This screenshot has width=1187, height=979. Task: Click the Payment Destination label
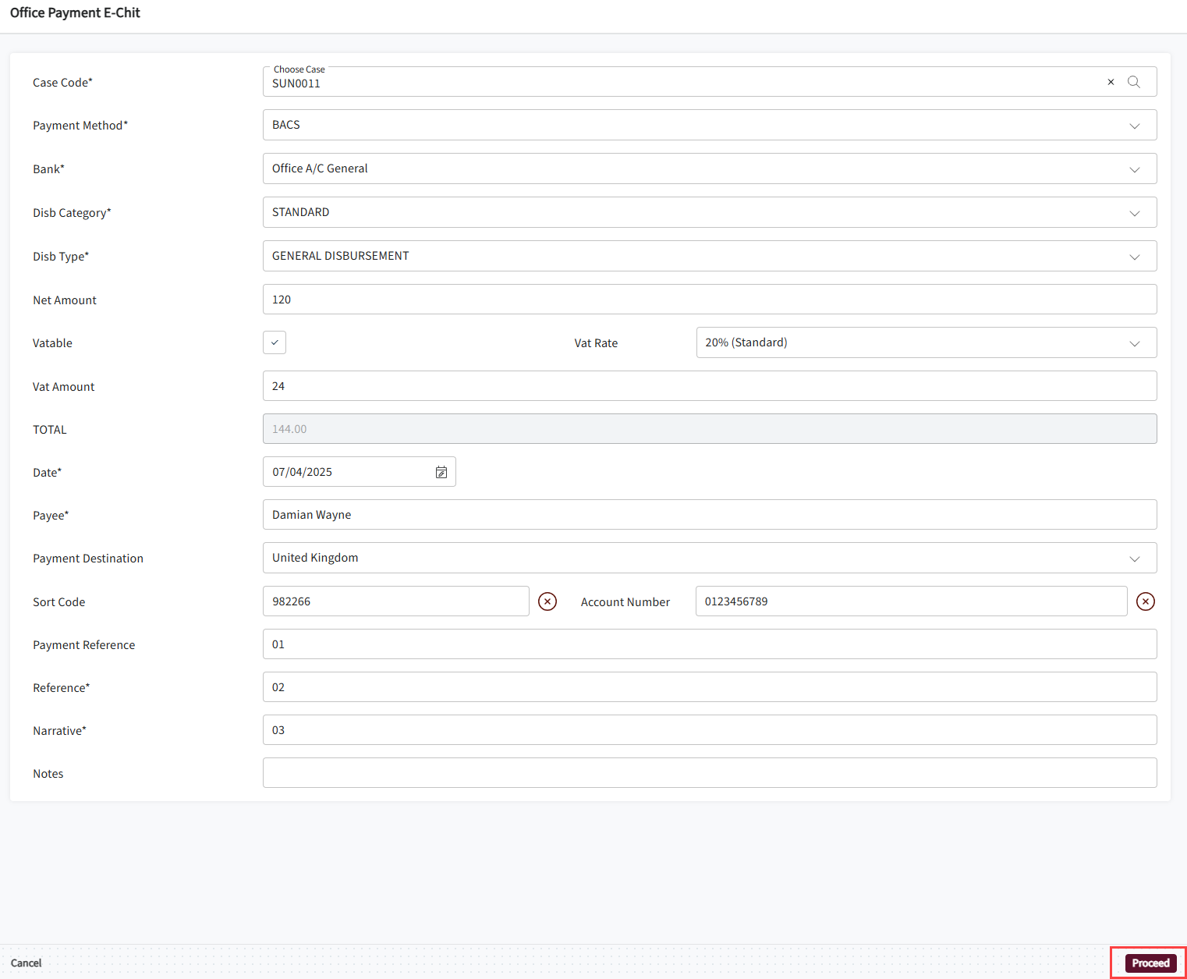[x=88, y=559]
